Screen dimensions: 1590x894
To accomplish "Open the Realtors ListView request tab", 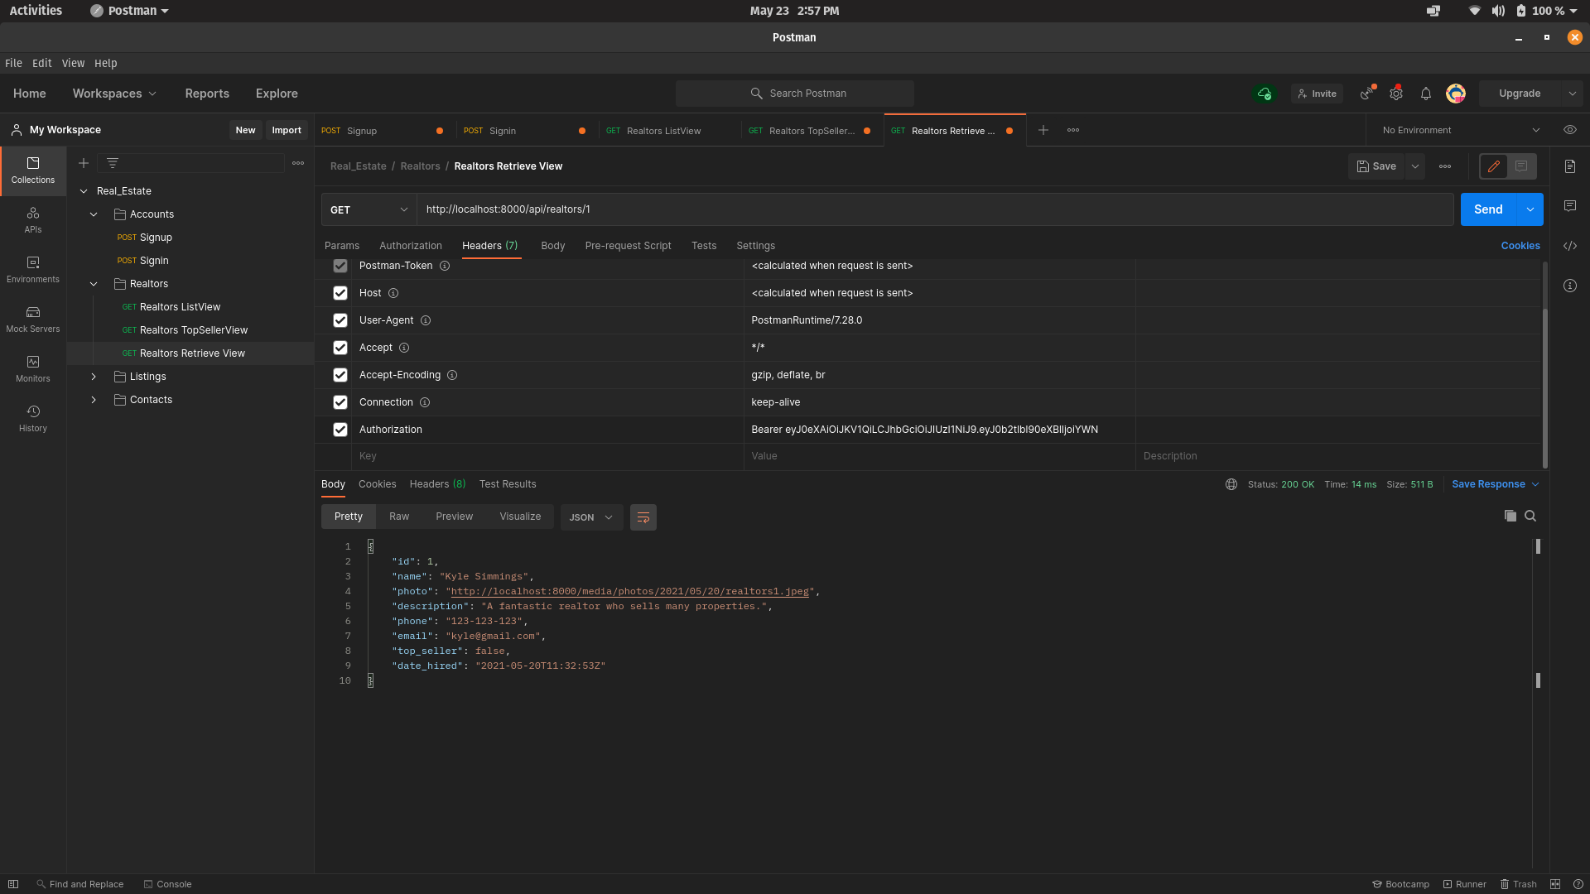I will tap(662, 131).
